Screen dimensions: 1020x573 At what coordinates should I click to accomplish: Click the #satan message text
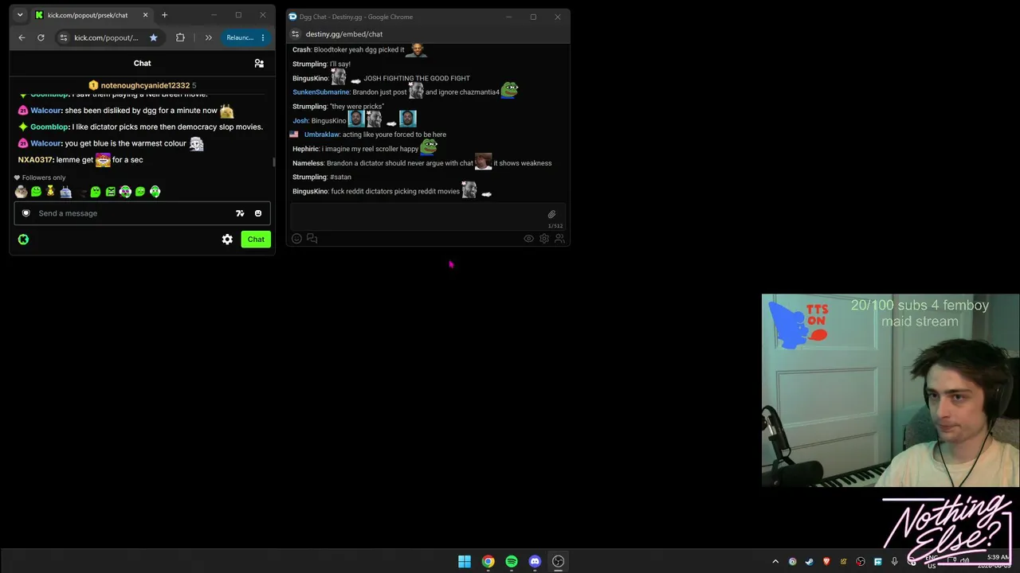pyautogui.click(x=340, y=177)
